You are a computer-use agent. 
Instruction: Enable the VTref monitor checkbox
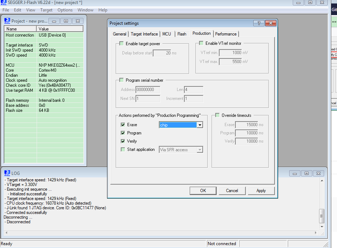click(201, 43)
